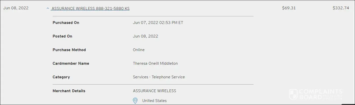355x105 pixels.
Task: Click the $69.31 transaction amount
Action: pyautogui.click(x=289, y=8)
